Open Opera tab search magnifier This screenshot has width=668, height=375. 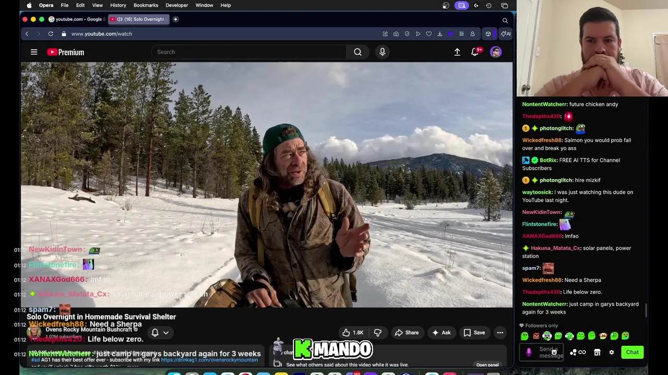[505, 20]
